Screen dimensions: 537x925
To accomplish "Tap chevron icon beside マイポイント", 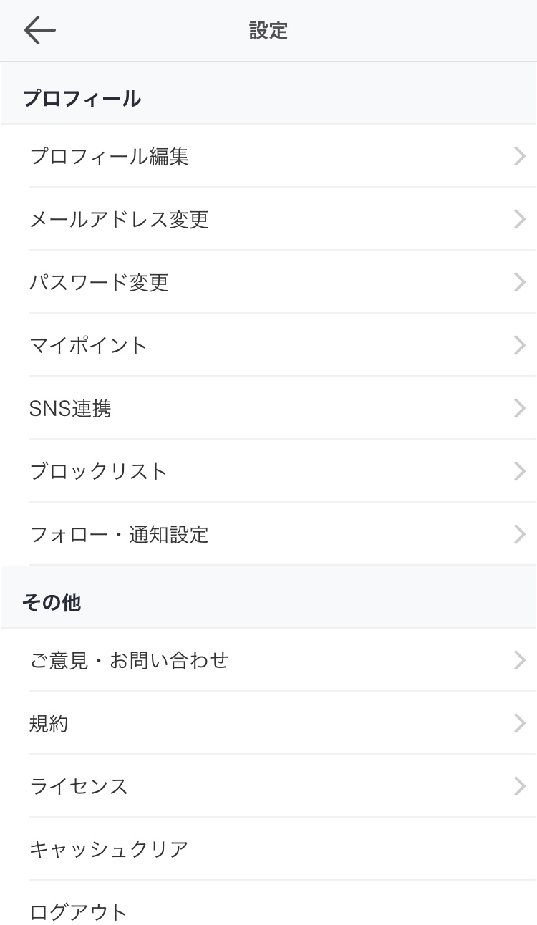I will (x=520, y=345).
